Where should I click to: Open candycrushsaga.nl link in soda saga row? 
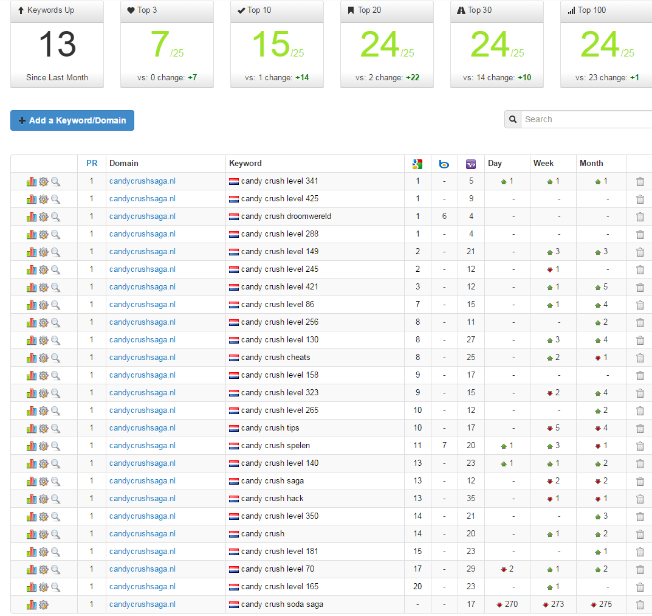pos(142,604)
